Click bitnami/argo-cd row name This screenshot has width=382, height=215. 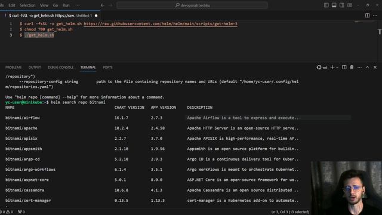(x=23, y=159)
